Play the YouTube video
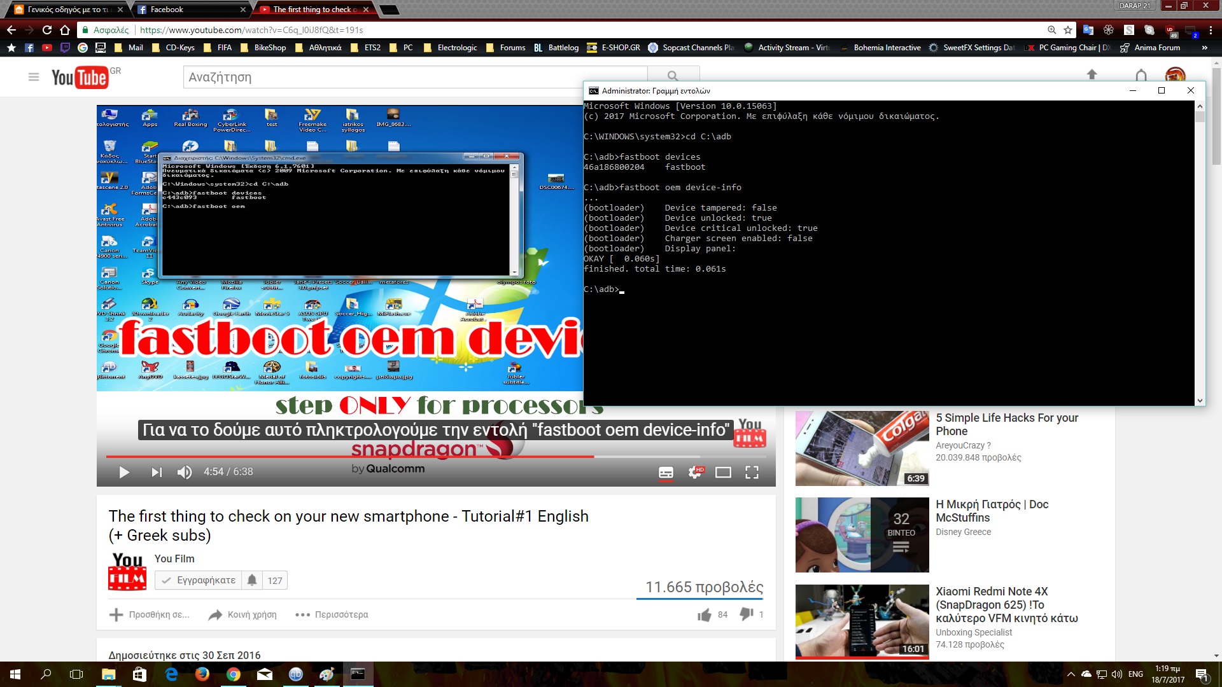 coord(124,472)
